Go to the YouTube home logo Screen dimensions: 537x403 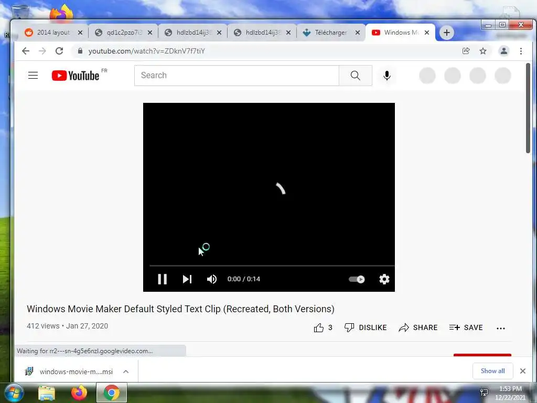tap(76, 76)
